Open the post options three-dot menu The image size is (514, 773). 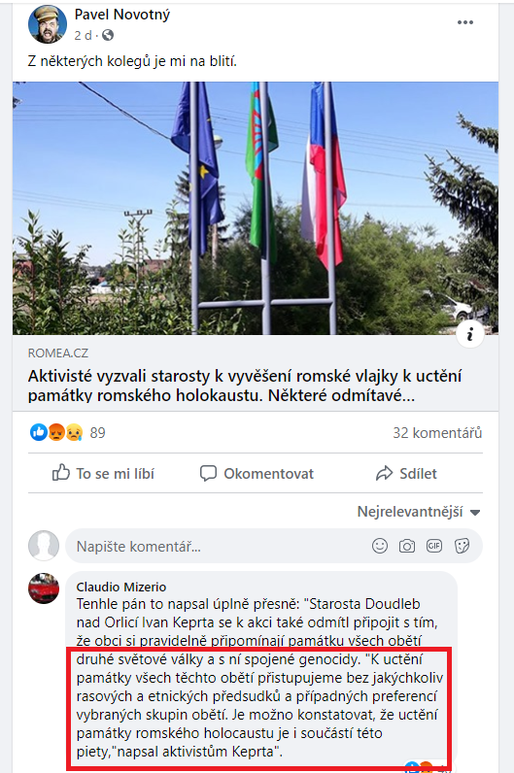(x=465, y=22)
